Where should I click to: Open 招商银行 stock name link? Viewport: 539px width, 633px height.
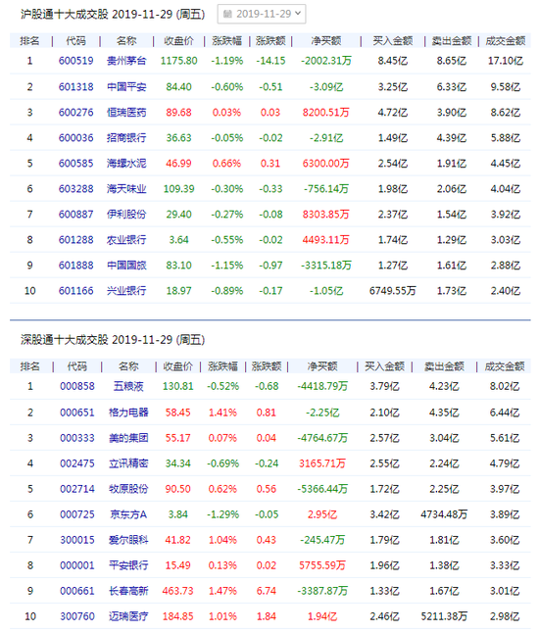click(126, 137)
